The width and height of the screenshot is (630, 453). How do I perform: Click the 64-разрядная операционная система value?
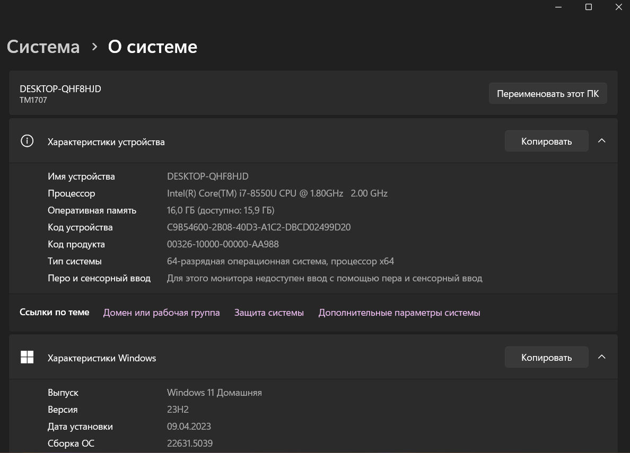281,261
